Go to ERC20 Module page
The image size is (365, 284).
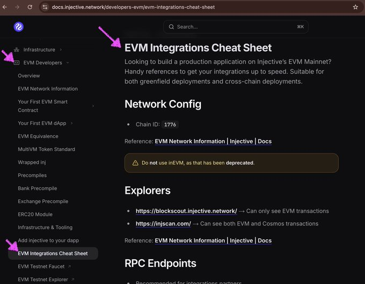click(35, 214)
